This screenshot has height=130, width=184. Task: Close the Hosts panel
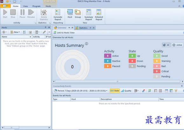(x=49, y=27)
